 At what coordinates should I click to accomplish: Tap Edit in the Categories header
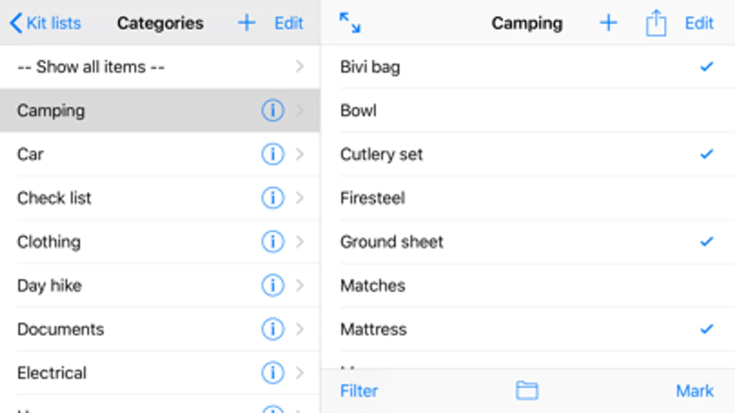pos(289,23)
